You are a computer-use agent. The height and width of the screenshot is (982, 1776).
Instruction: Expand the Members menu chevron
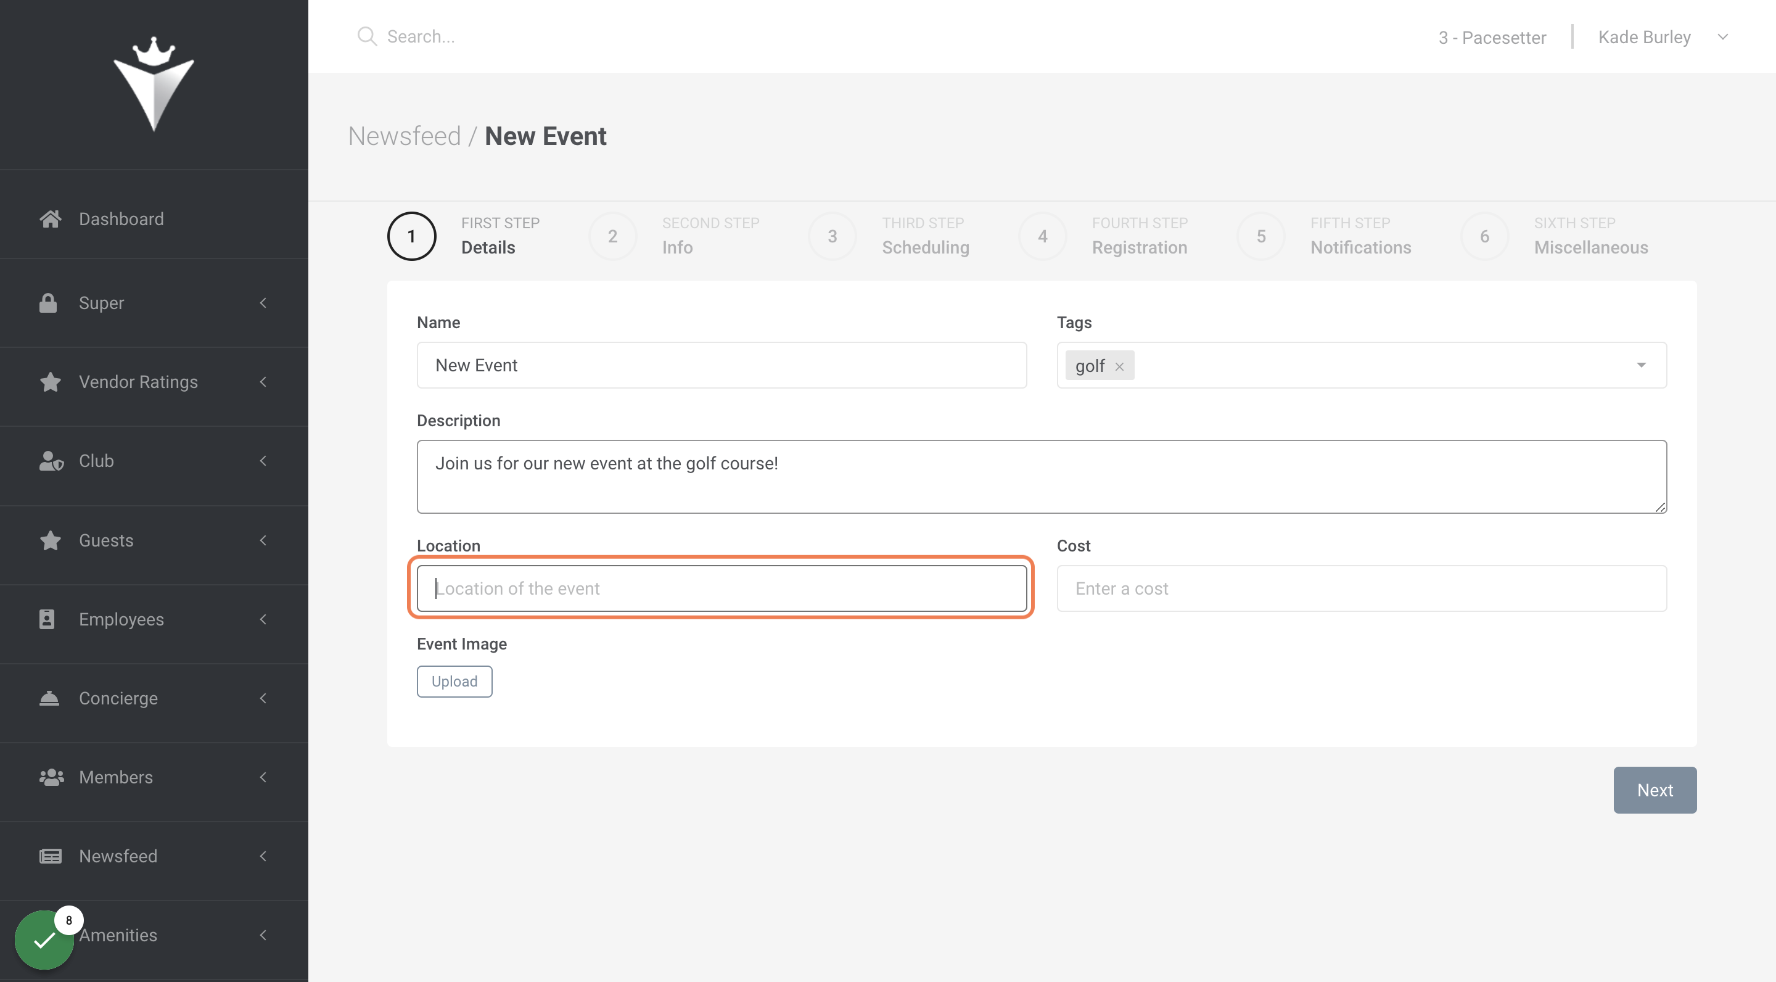tap(263, 777)
